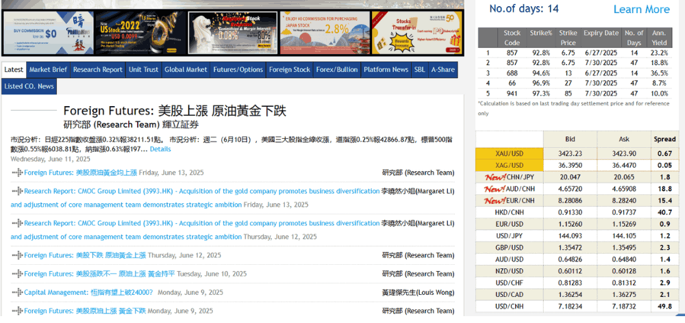This screenshot has width=685, height=323.
Task: Open the 2022 US Stock promotion banner
Action: 139,32
